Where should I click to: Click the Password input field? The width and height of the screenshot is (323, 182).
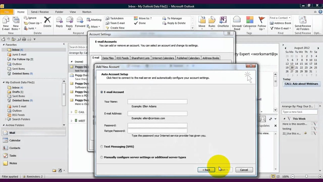click(157, 125)
